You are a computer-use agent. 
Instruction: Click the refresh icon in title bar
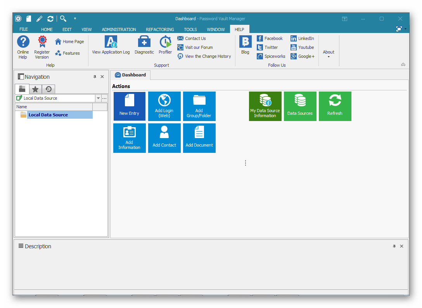[50, 19]
